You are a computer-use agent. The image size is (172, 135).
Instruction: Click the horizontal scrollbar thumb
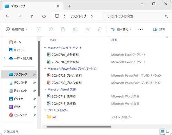[79, 126]
